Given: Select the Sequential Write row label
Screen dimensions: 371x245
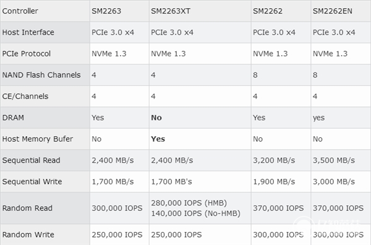Looking at the screenshot, I should click(x=32, y=182).
